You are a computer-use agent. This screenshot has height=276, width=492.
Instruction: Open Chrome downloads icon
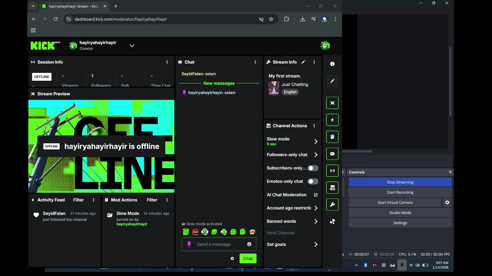(x=303, y=19)
